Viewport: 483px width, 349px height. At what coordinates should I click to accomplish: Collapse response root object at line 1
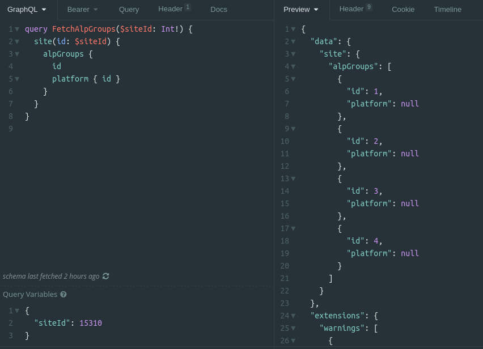click(293, 29)
